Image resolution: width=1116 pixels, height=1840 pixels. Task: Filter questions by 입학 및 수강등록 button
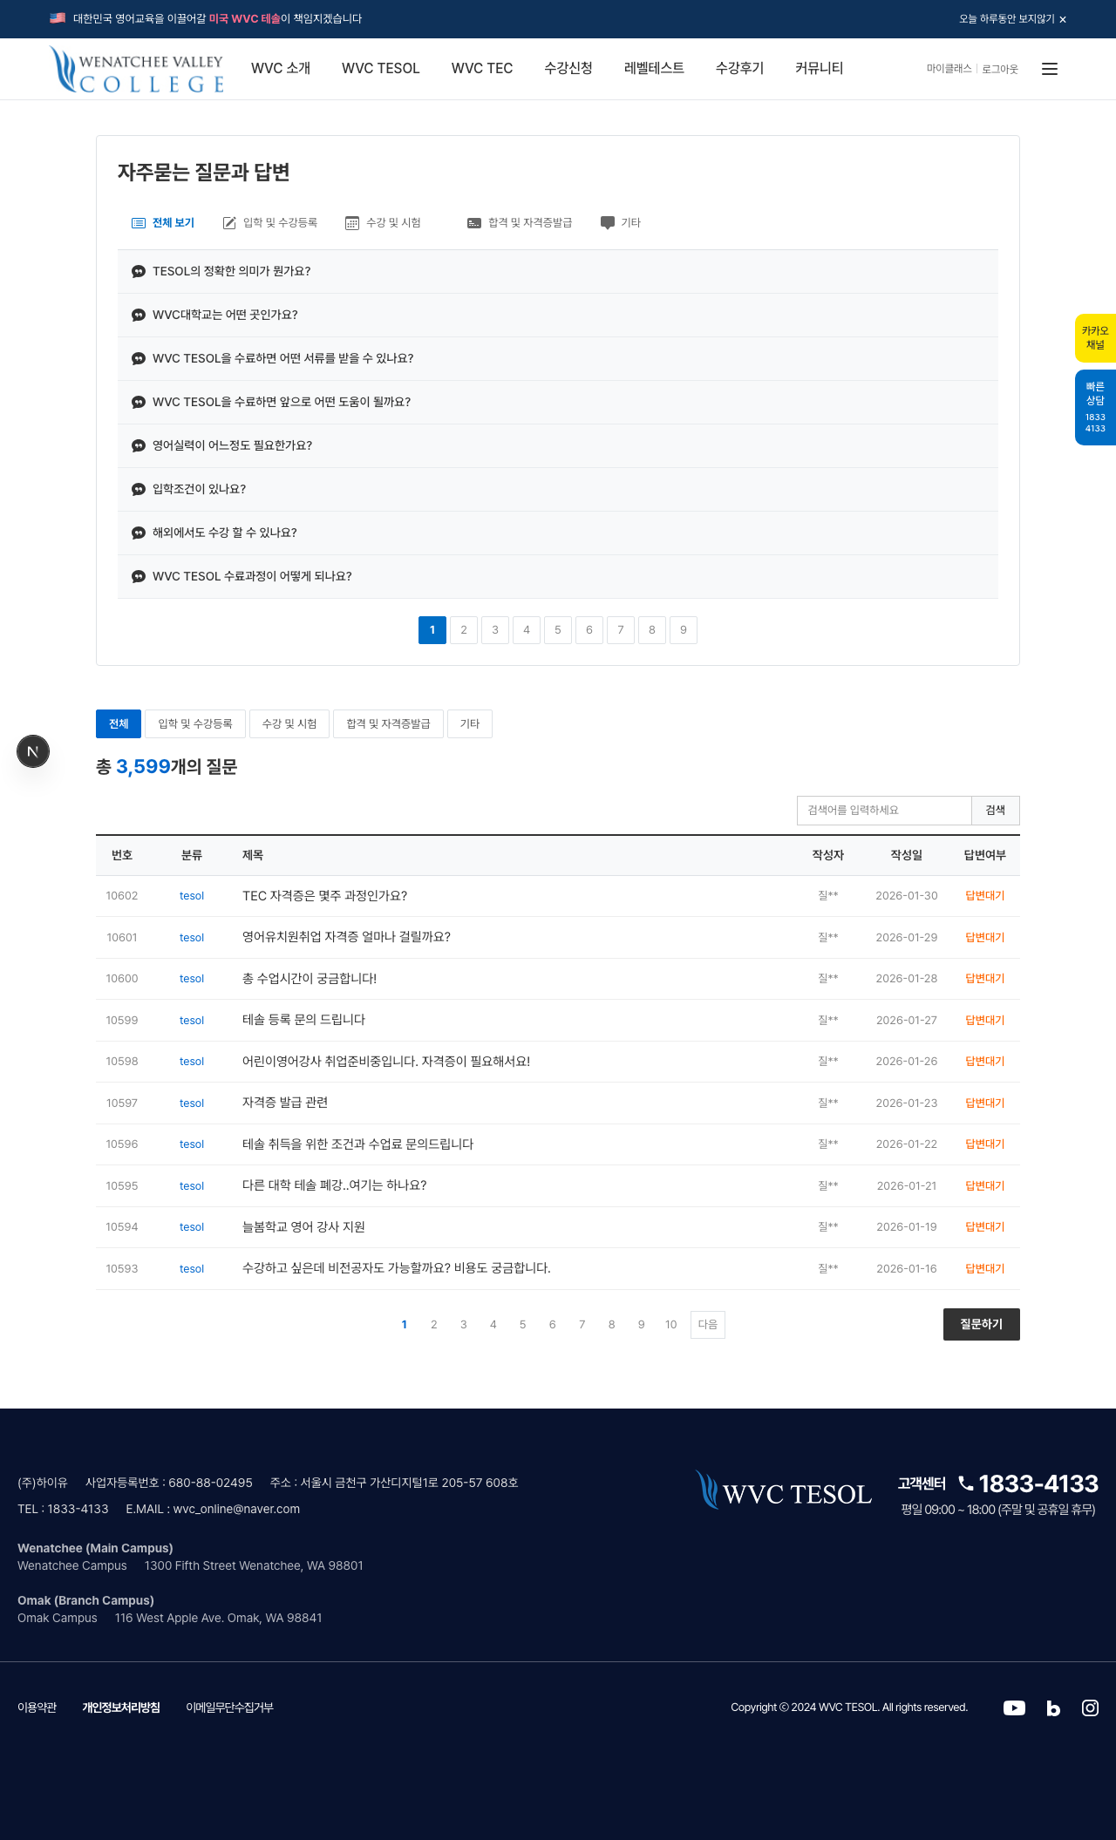coord(195,723)
